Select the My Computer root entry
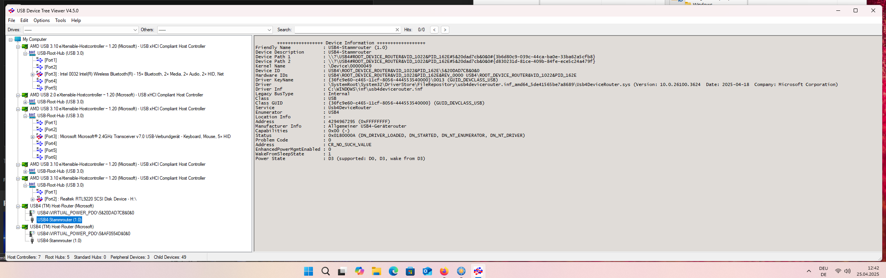This screenshot has width=886, height=278. click(x=35, y=39)
